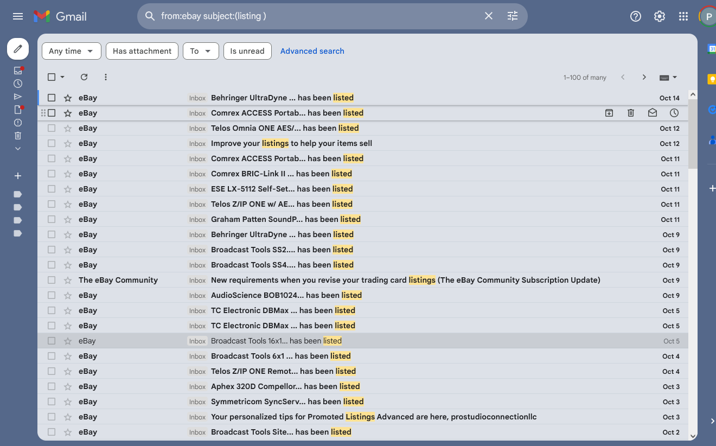Show search options filter icon
This screenshot has height=446, width=716.
(x=513, y=16)
